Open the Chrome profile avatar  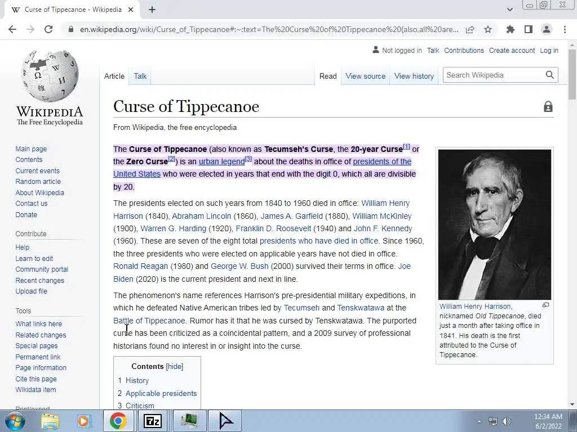(x=547, y=29)
